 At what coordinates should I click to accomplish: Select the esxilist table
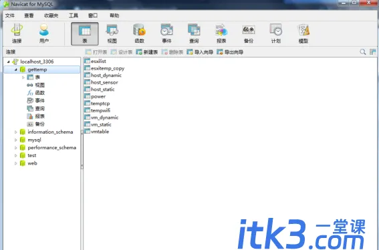click(x=95, y=61)
